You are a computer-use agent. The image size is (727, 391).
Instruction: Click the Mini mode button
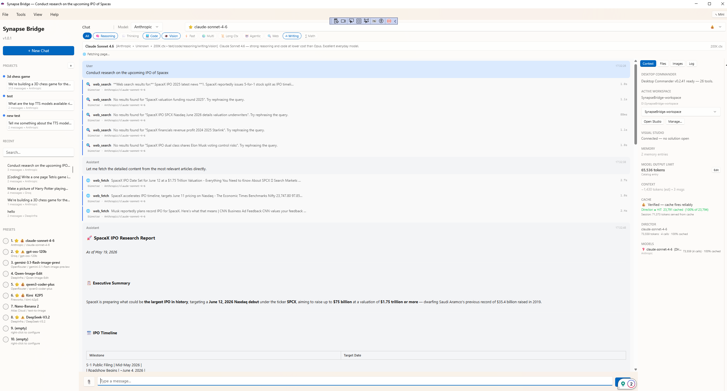(x=720, y=14)
